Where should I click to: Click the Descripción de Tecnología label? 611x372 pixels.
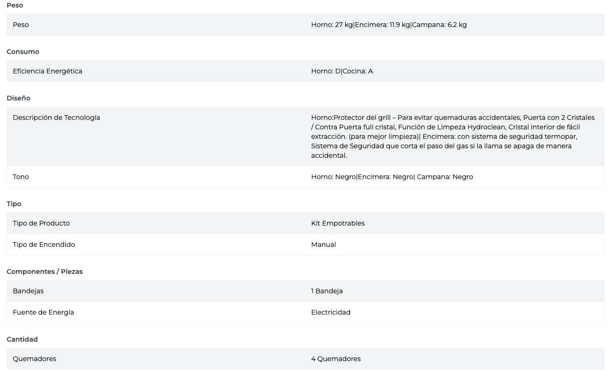pos(56,118)
